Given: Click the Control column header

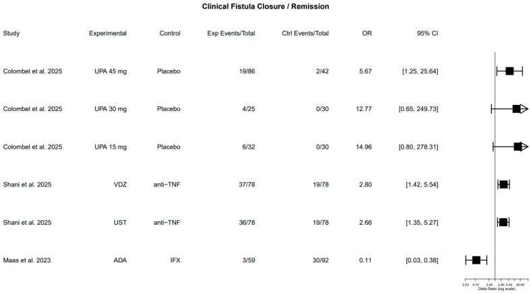Looking at the screenshot, I should pyautogui.click(x=170, y=33).
